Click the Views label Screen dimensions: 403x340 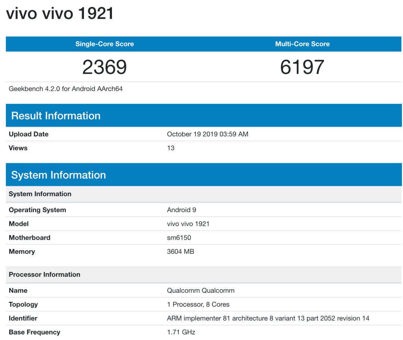[18, 148]
